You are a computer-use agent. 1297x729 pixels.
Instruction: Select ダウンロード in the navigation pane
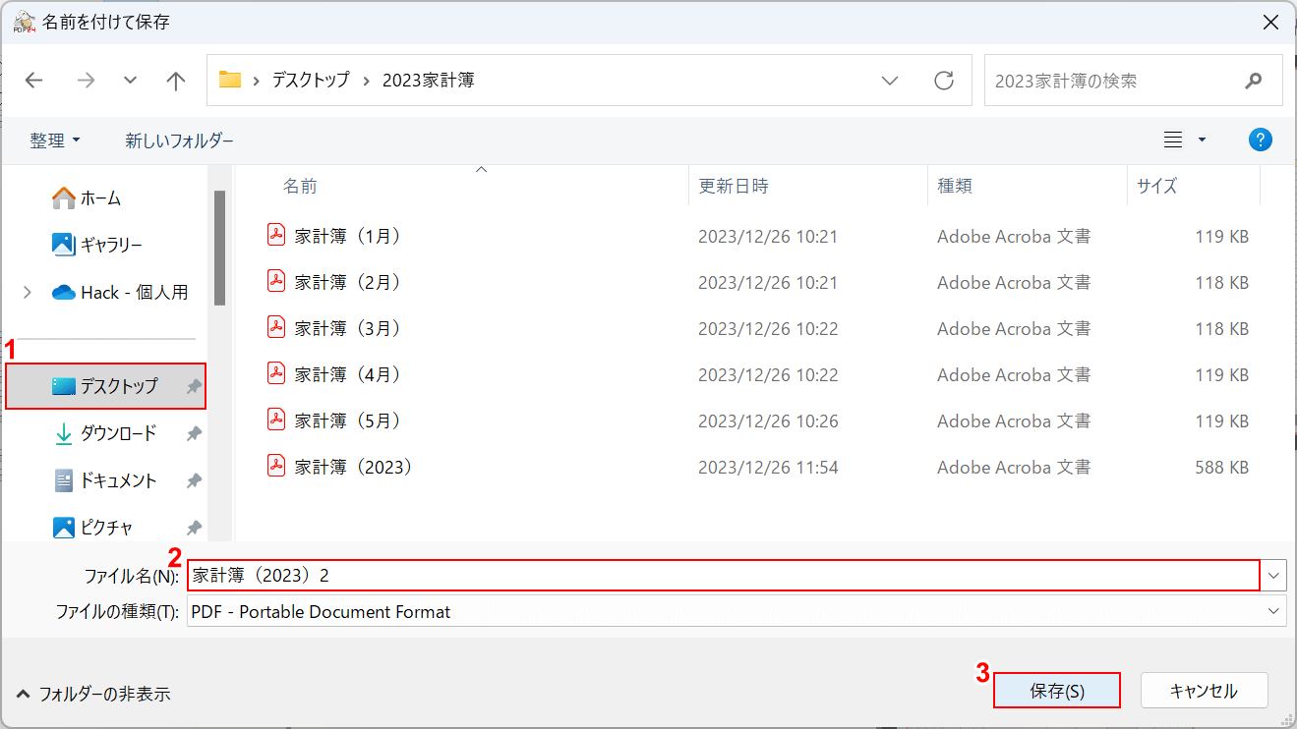coord(106,433)
